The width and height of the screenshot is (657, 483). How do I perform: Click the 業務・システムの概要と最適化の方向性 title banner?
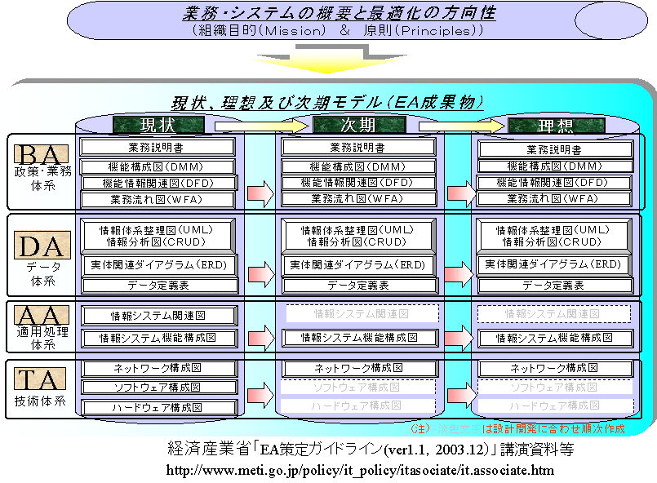pyautogui.click(x=326, y=20)
